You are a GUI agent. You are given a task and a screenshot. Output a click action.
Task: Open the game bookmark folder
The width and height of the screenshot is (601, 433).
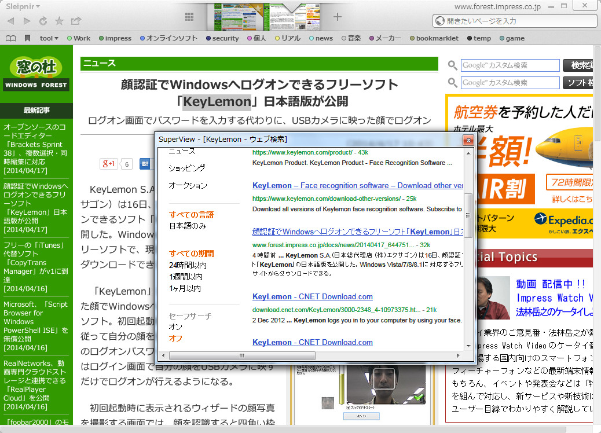pyautogui.click(x=512, y=38)
